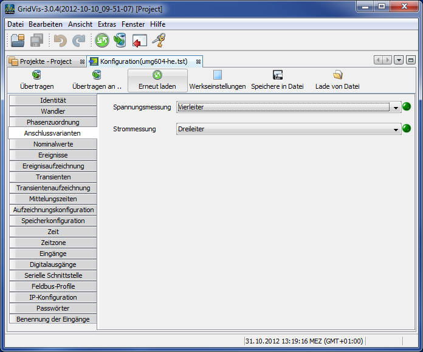The image size is (423, 352).
Task: Click the keys toolbar icon
Action: 159,41
